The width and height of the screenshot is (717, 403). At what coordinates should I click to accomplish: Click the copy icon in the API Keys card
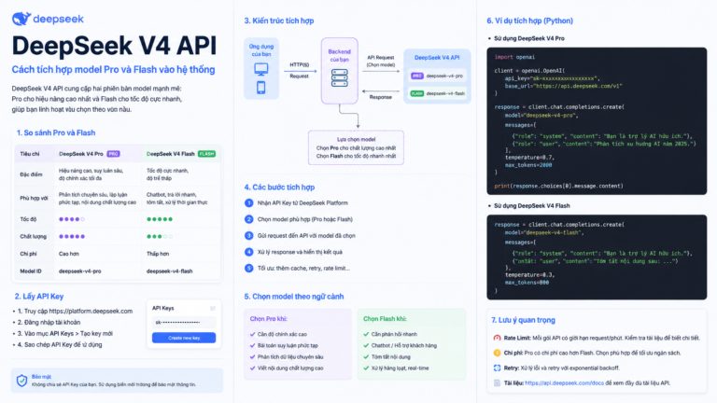click(x=213, y=309)
